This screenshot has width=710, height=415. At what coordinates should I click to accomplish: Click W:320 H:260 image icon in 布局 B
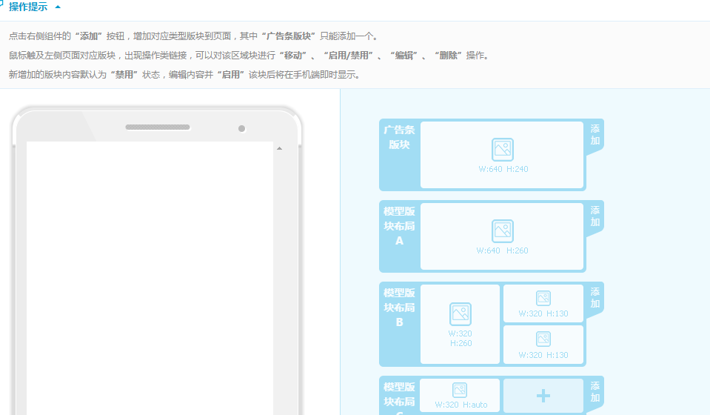click(x=461, y=314)
